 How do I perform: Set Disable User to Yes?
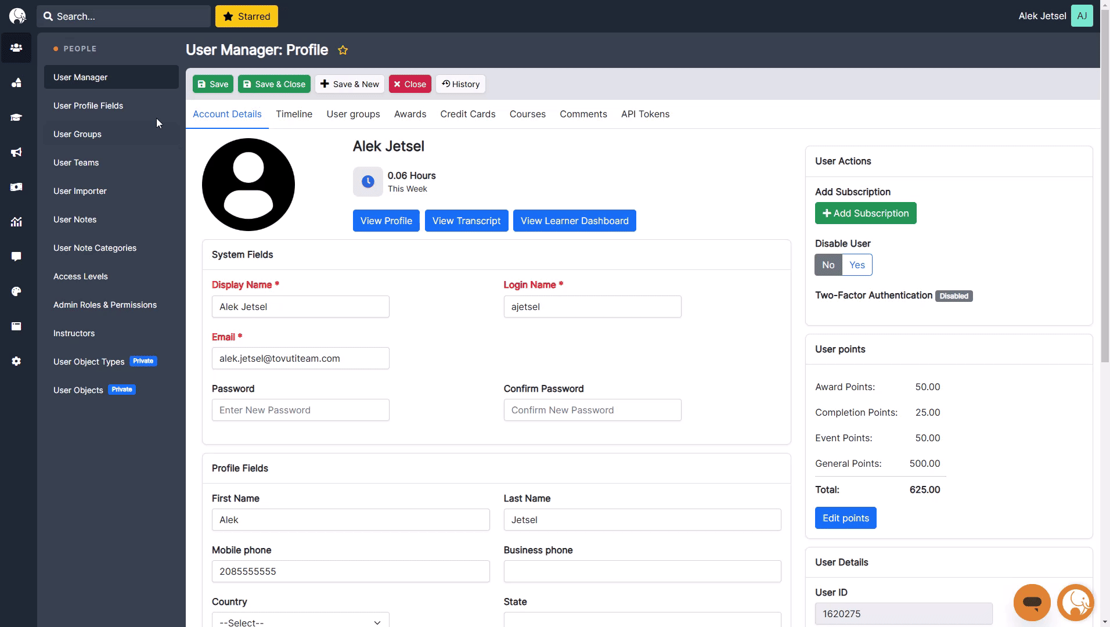(857, 265)
